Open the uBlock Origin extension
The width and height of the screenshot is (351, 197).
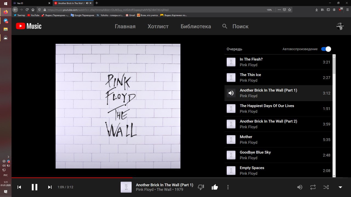(x=341, y=10)
